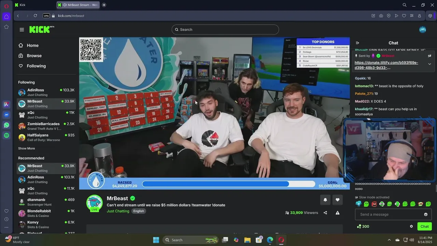Click the 300 channel points balance

(x=363, y=226)
